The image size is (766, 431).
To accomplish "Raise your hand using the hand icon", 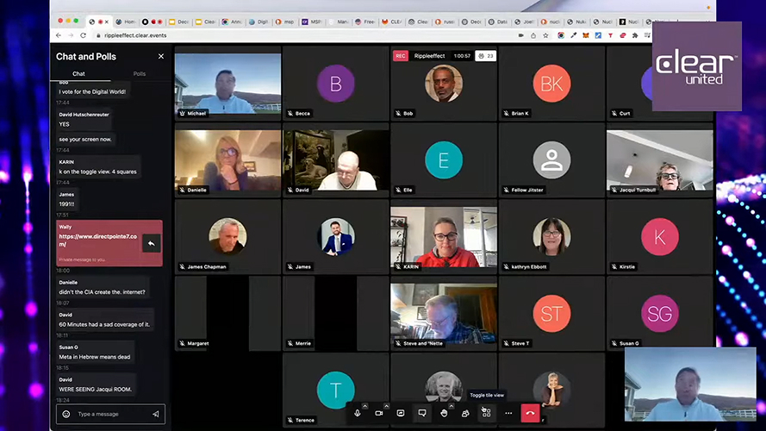I will coord(444,414).
